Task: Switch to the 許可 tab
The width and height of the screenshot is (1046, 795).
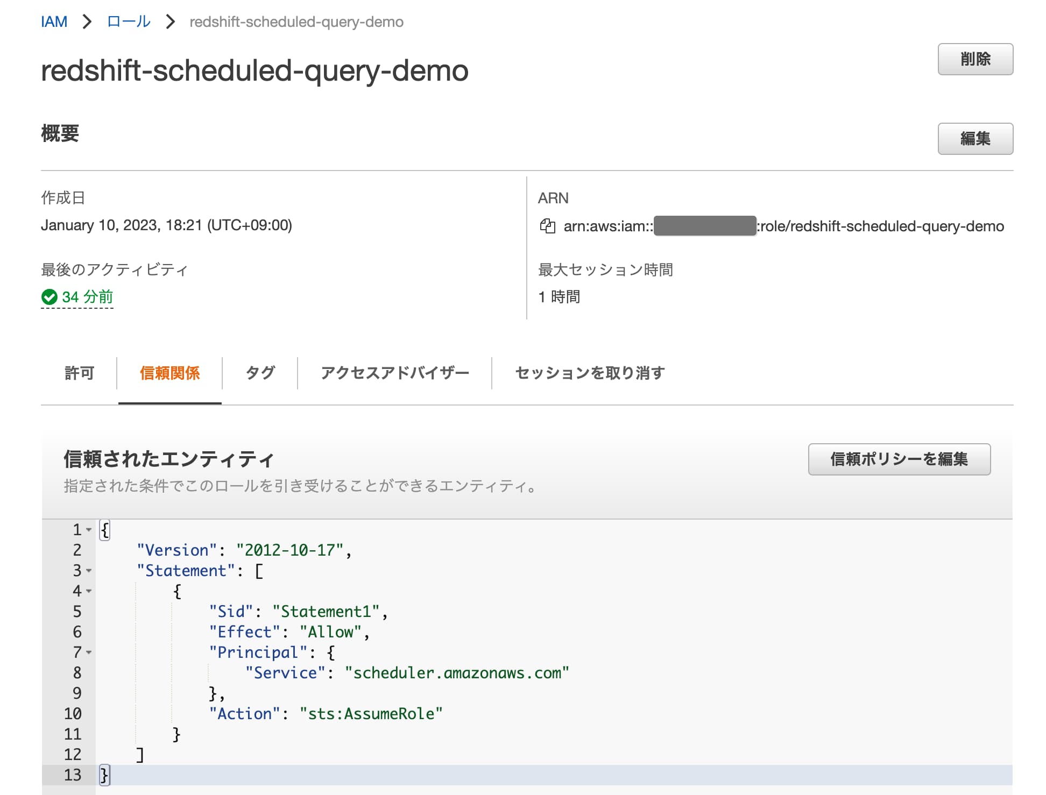Action: 79,373
